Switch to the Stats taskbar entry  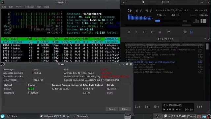23,116
